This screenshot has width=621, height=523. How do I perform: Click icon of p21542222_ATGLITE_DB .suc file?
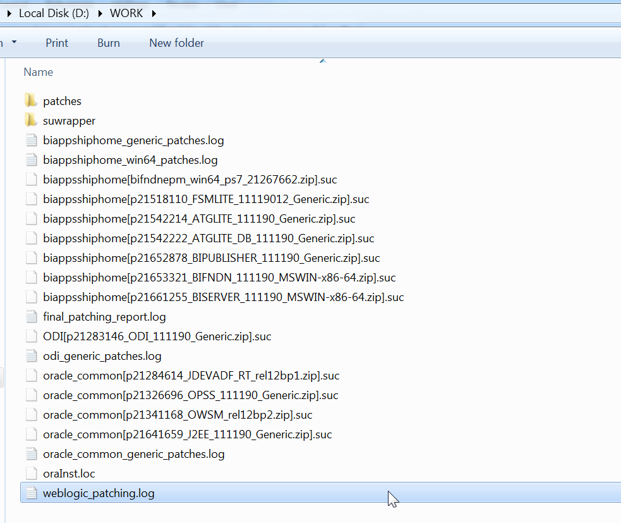click(32, 238)
